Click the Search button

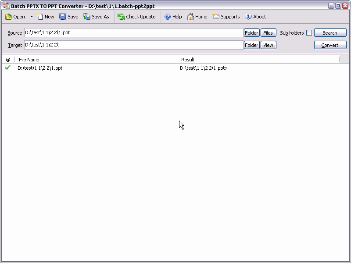(x=330, y=33)
